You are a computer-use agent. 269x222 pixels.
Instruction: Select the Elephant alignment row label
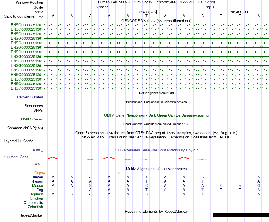point(36,194)
